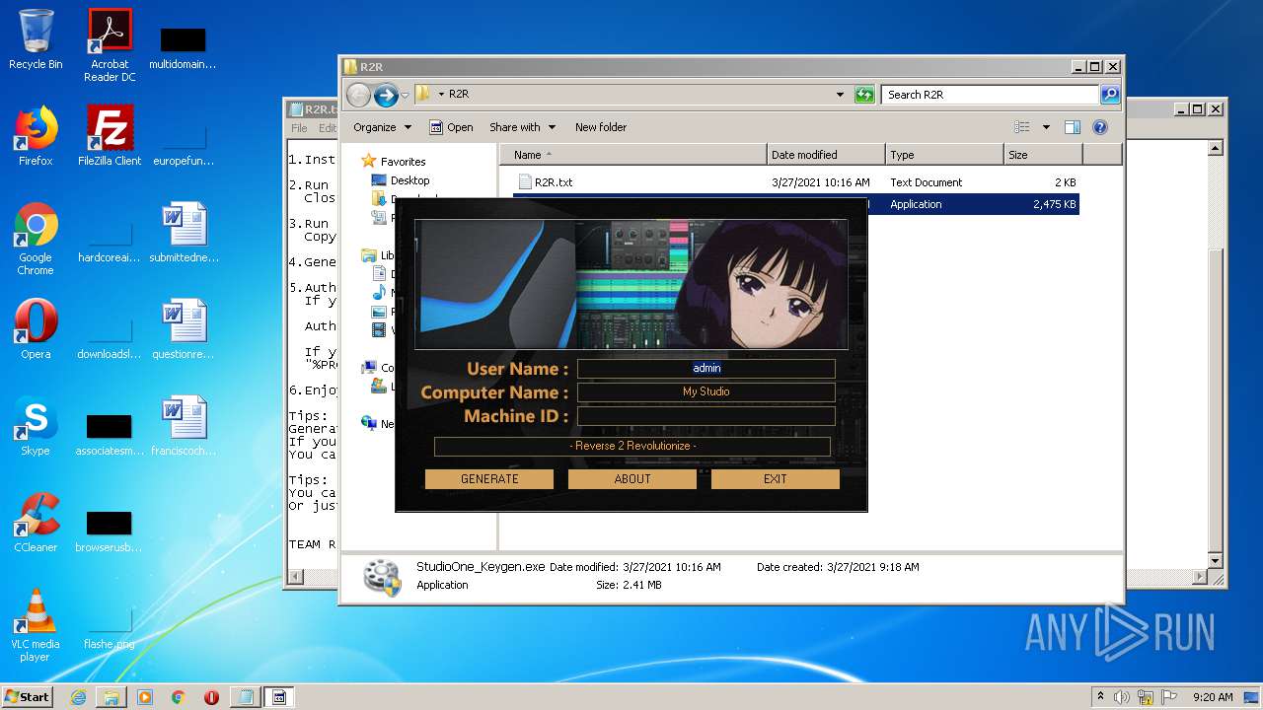Sort by the Type column header

[943, 155]
